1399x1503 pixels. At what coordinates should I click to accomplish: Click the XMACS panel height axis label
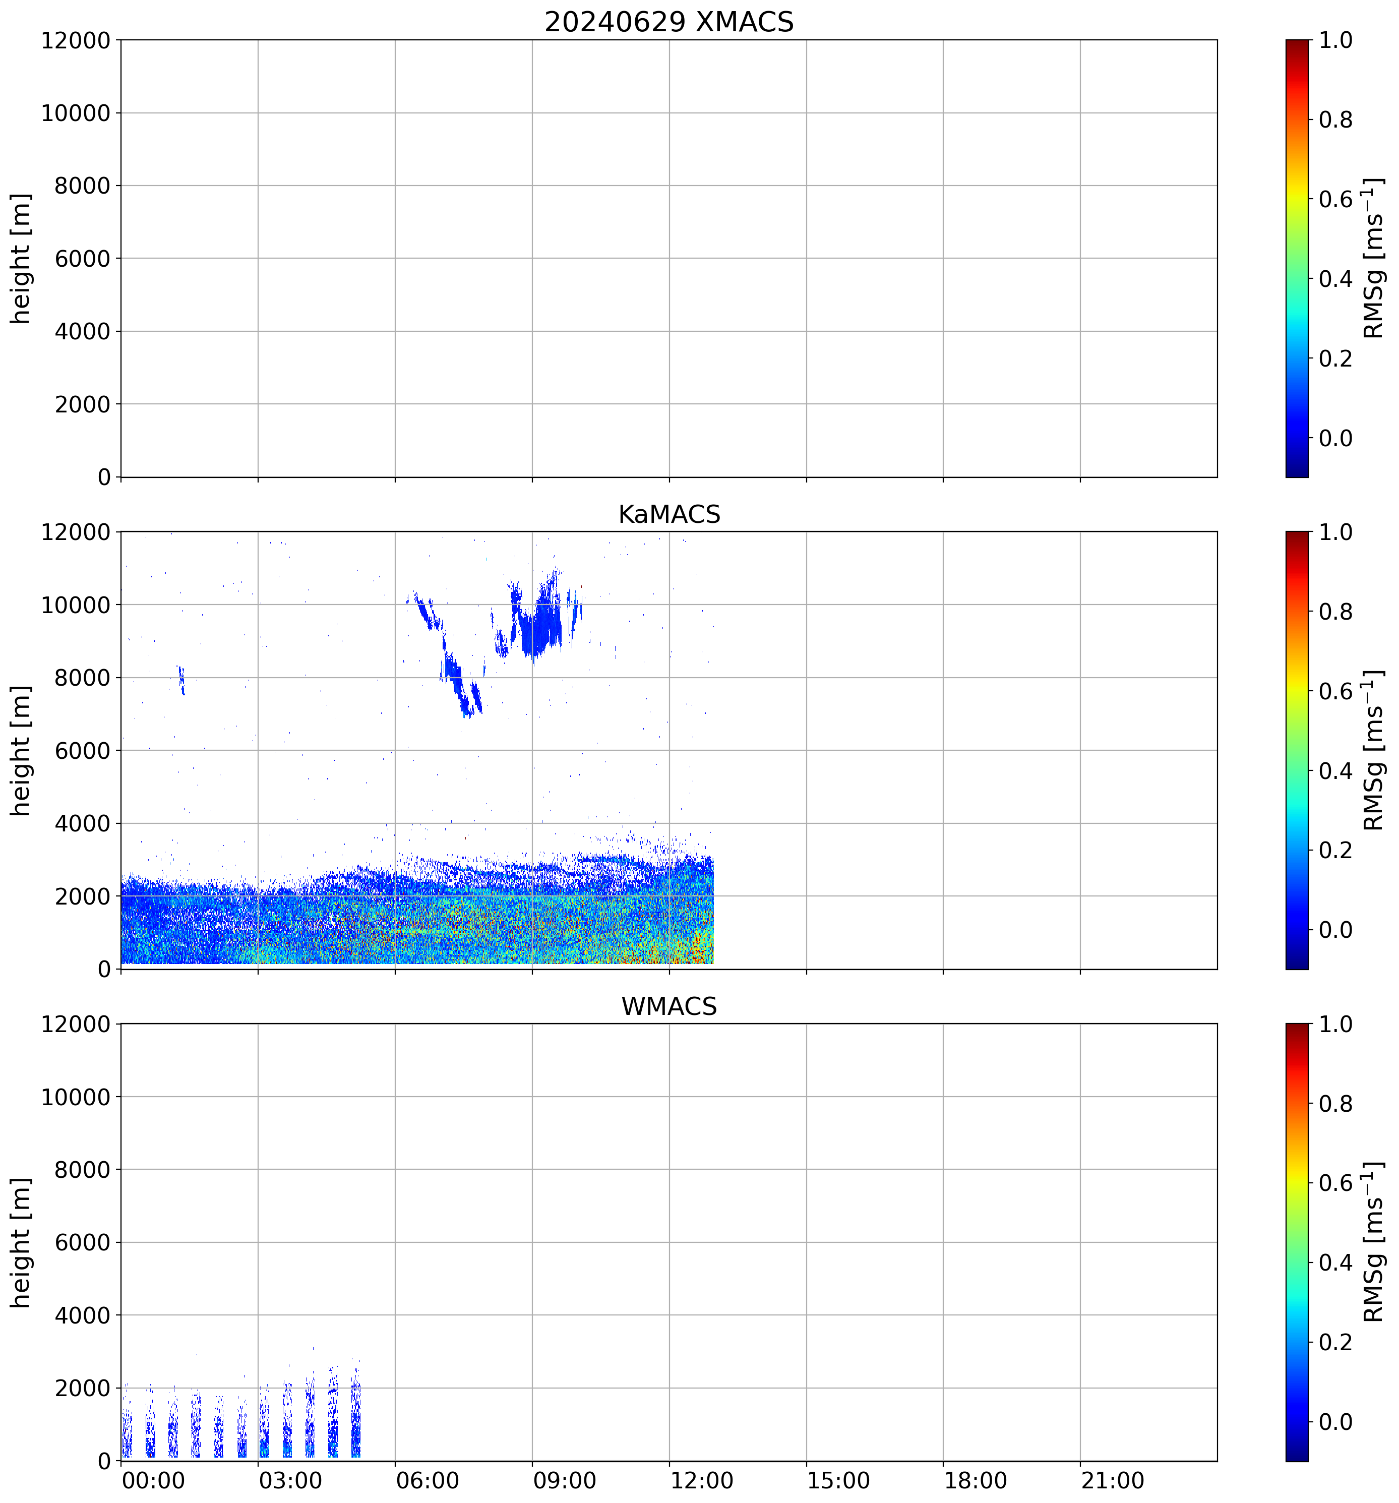[x=21, y=258]
